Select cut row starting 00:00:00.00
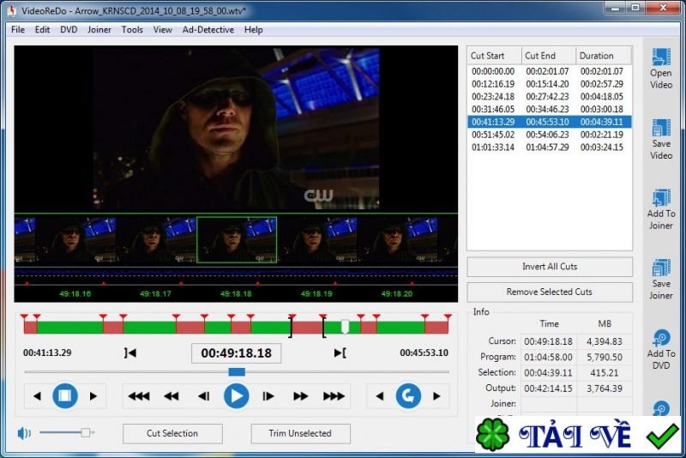 [x=549, y=71]
